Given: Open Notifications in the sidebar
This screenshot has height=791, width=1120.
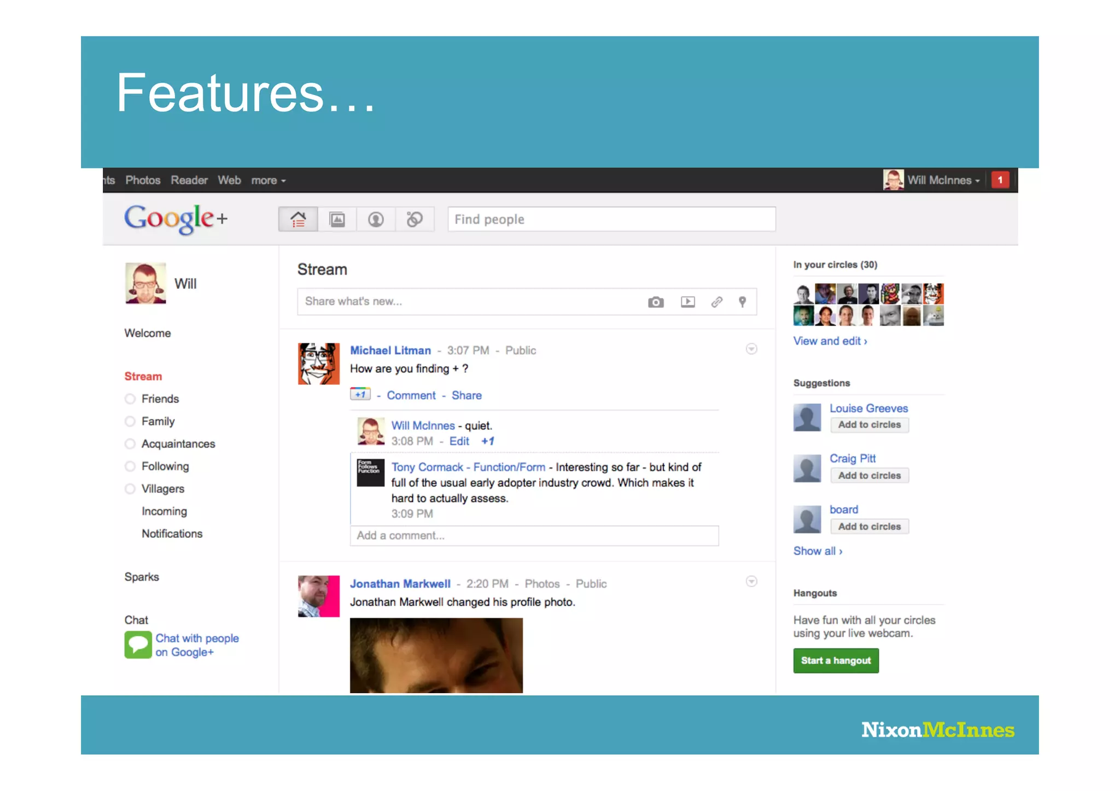Looking at the screenshot, I should [x=172, y=534].
